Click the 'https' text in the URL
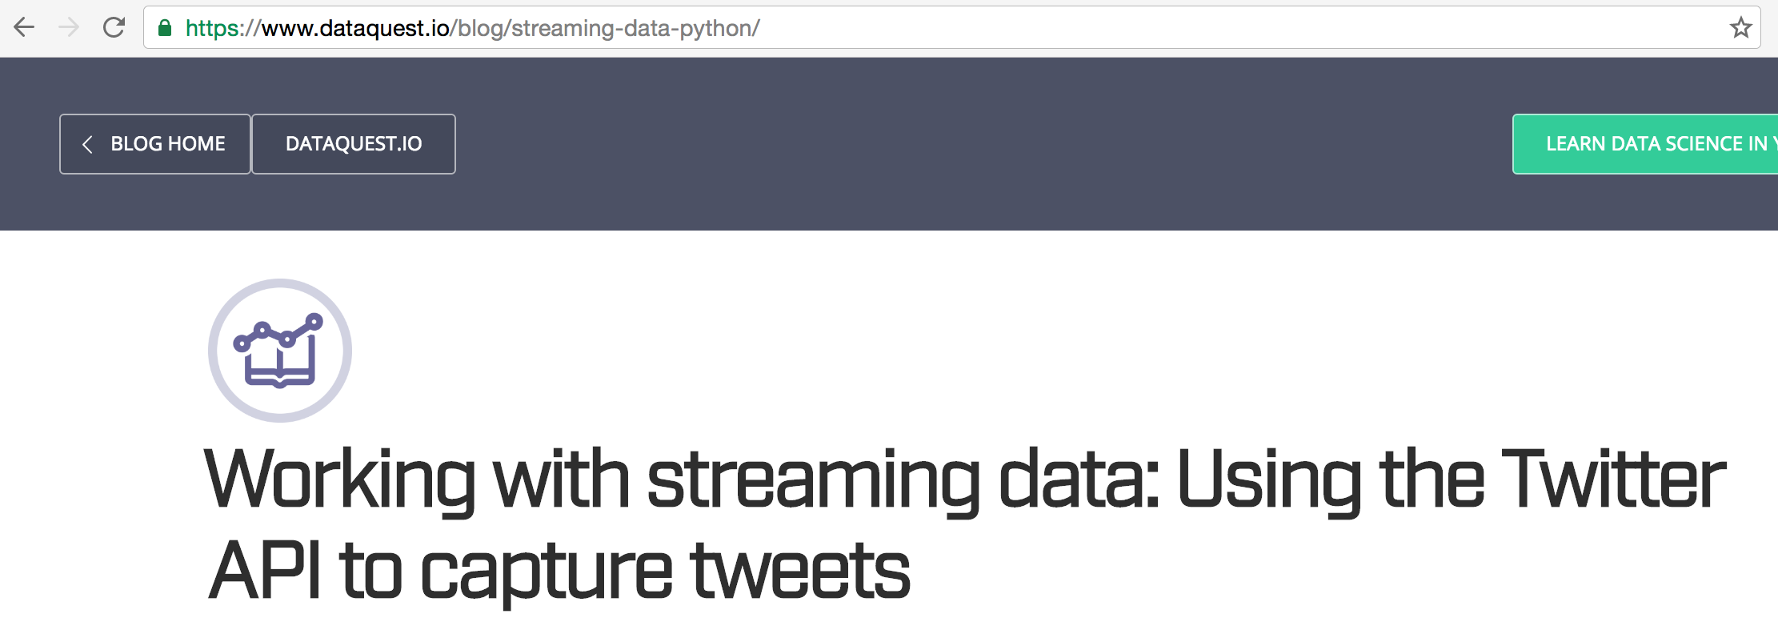Viewport: 1778px width, 634px height. click(213, 28)
